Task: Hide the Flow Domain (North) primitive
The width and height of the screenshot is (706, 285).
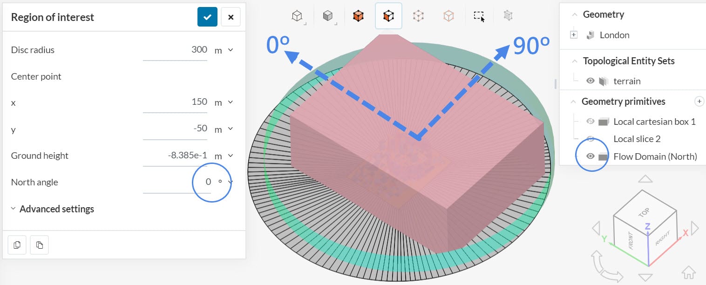Action: click(590, 156)
